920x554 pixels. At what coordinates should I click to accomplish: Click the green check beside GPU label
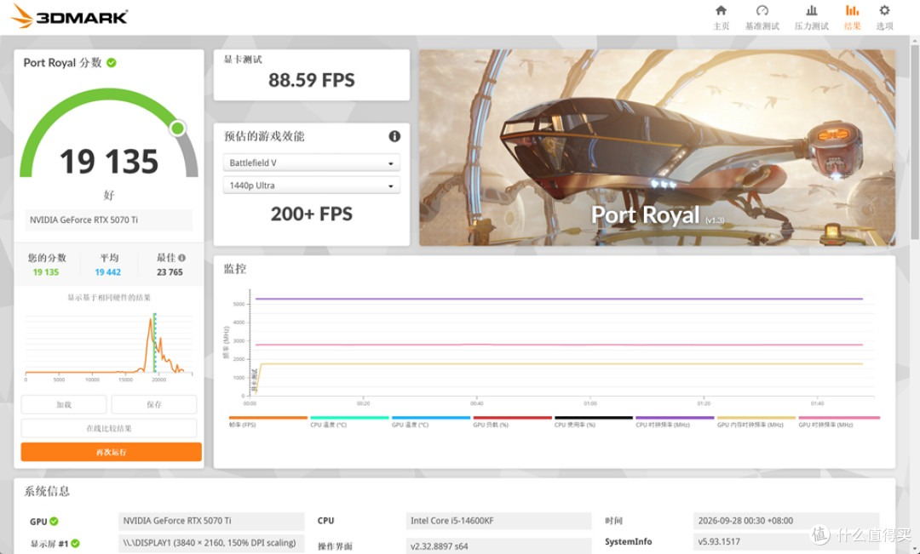pyautogui.click(x=54, y=521)
